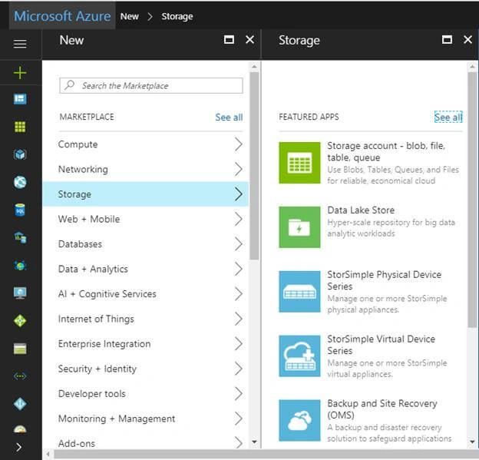Click the Data Lake Store folder tile
Viewport: 479px width, 460px height.
tap(299, 227)
